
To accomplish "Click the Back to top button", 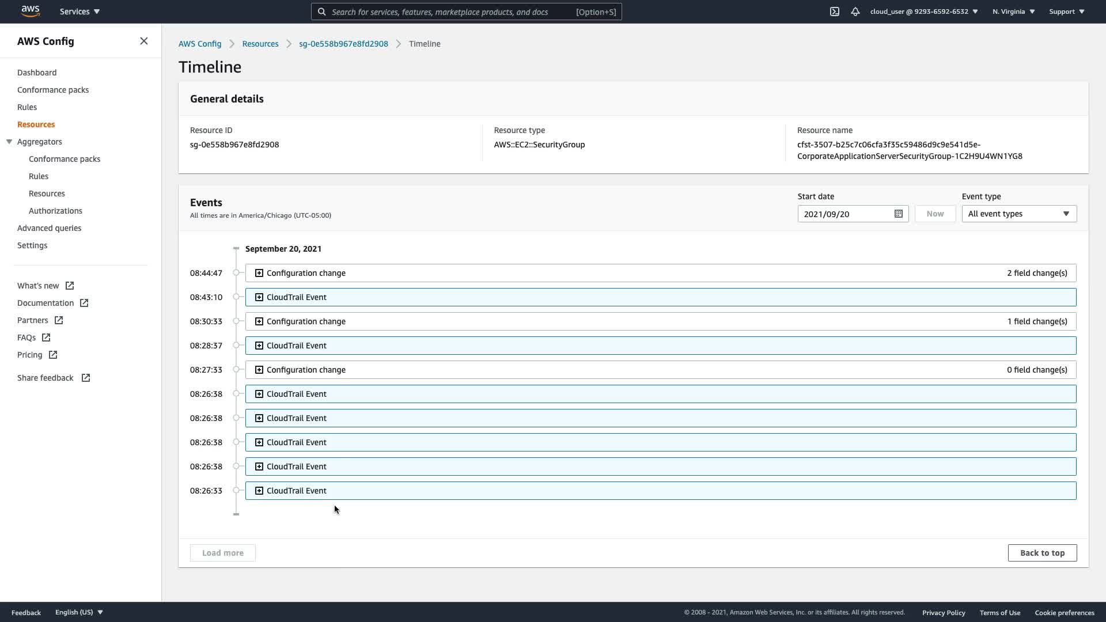I will [x=1042, y=553].
